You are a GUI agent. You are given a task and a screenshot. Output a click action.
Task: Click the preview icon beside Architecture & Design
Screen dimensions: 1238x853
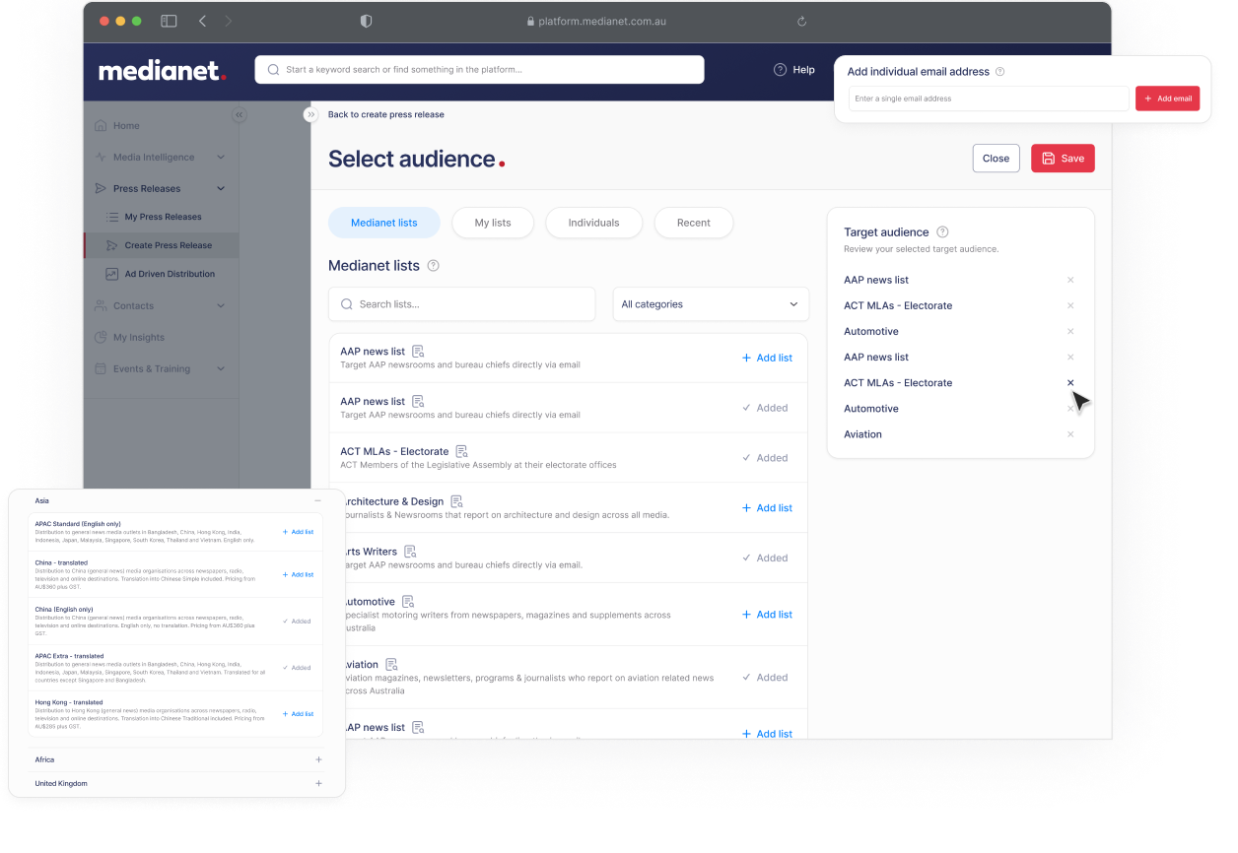pos(456,501)
